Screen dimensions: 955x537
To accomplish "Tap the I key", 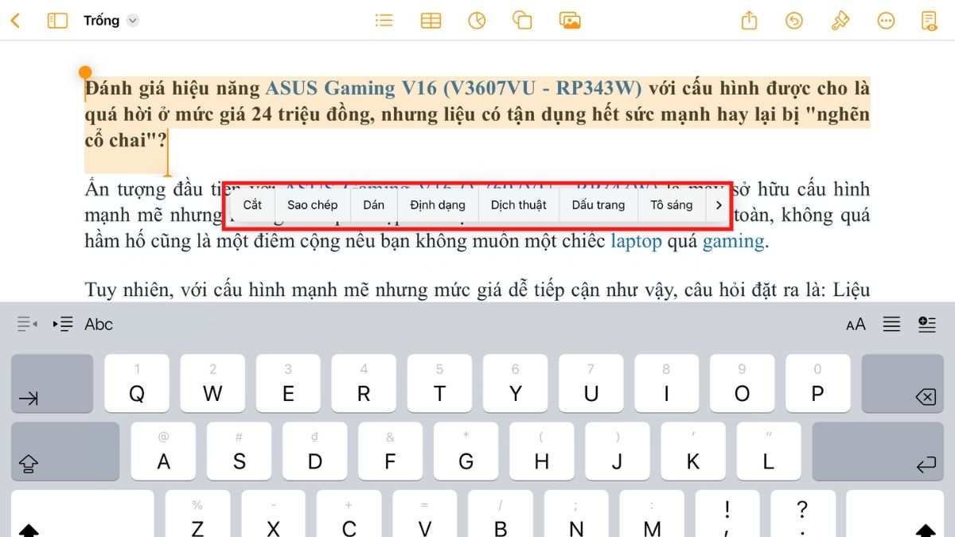I will 666,383.
